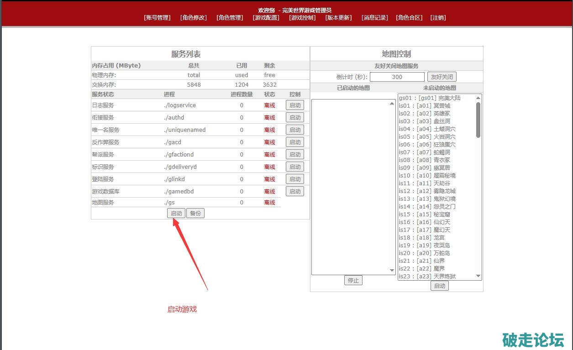Open the 账号管理 menu
The width and height of the screenshot is (573, 350).
pos(157,18)
